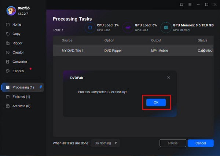This screenshot has height=156, width=220.
Task: Click the Cancelled status text
Action: tap(205, 51)
